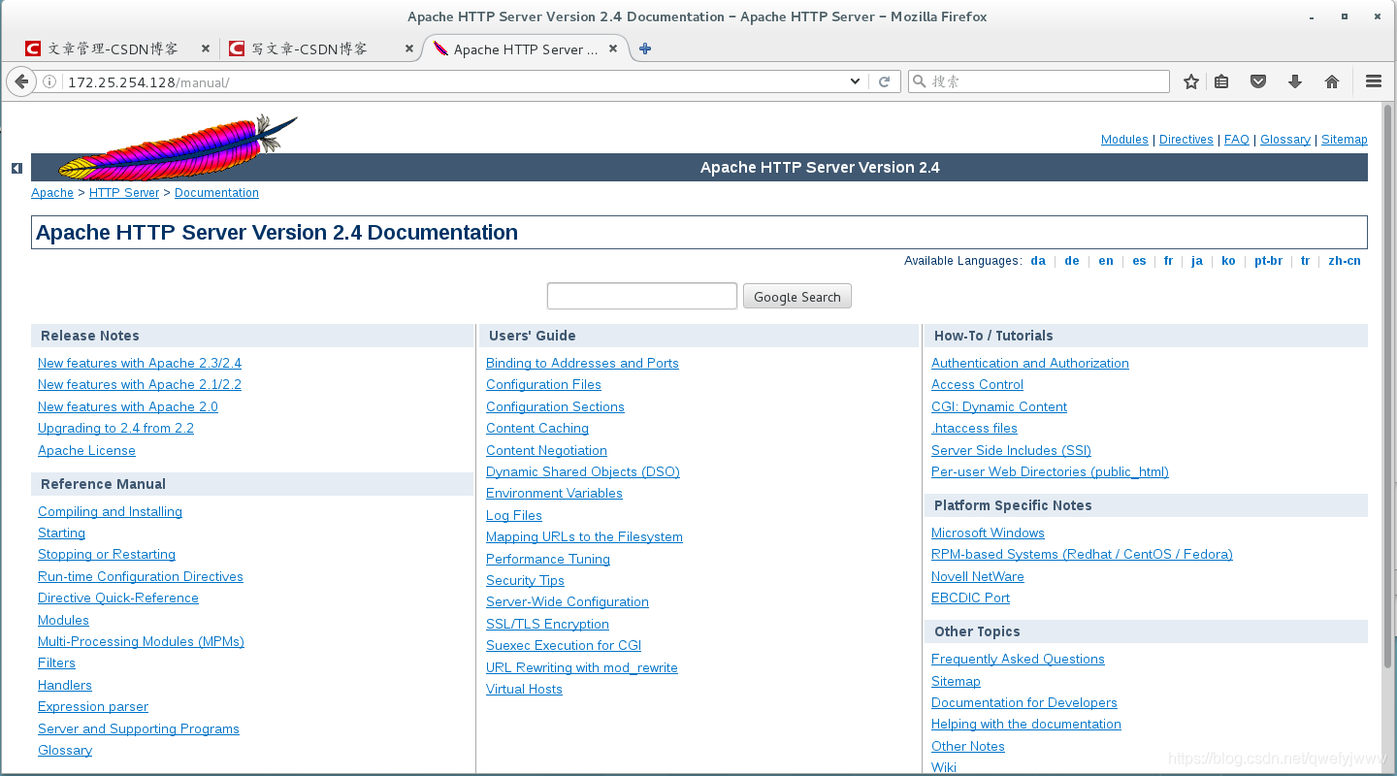Open the Sitemap link in header
Viewport: 1397px width, 776px height.
click(1345, 140)
